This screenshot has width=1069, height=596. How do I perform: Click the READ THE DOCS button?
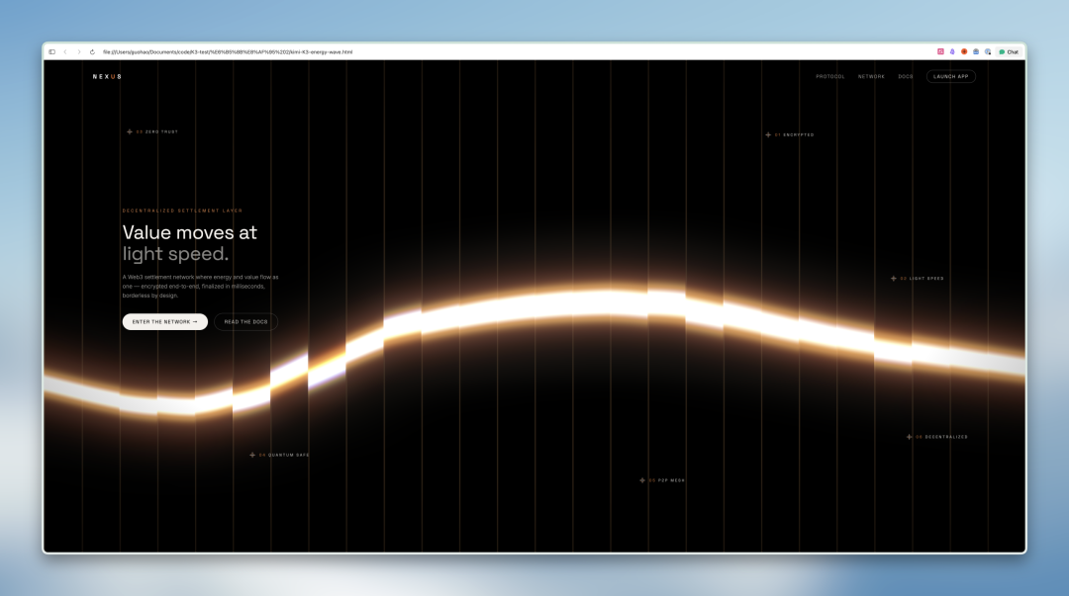tap(246, 321)
